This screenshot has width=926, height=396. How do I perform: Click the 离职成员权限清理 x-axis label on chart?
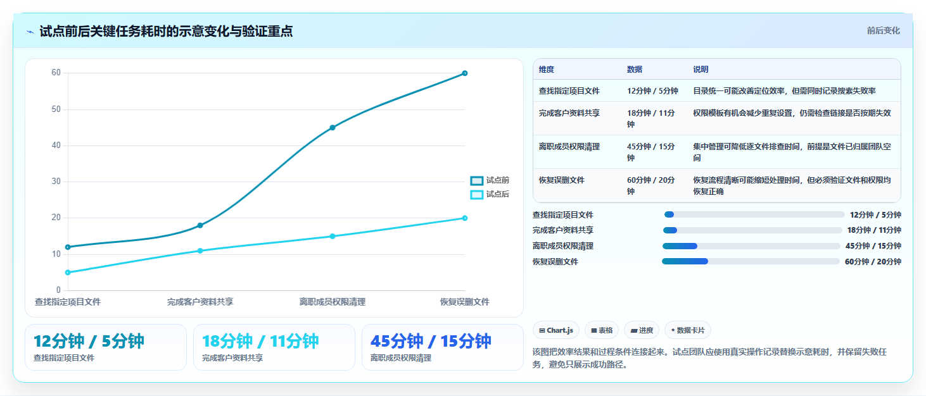[333, 302]
